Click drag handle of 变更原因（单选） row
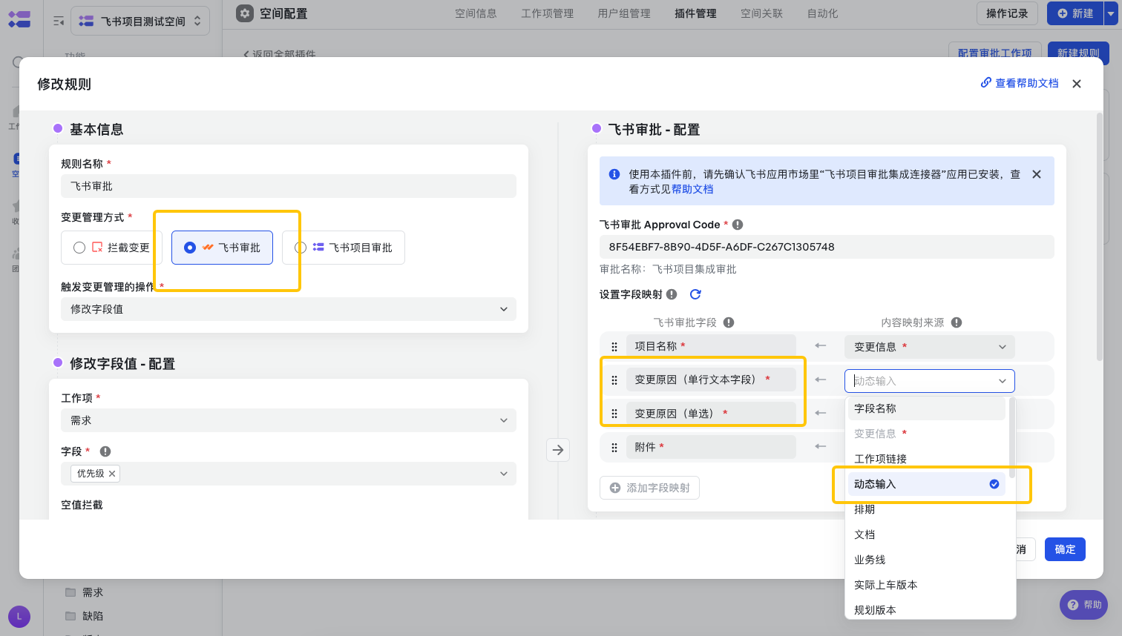 point(614,414)
